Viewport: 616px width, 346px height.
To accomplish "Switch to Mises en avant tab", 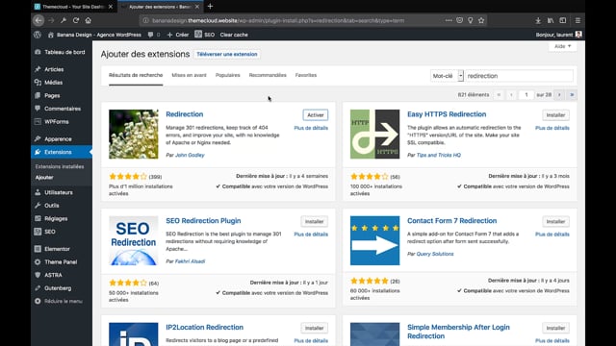I will click(x=189, y=75).
